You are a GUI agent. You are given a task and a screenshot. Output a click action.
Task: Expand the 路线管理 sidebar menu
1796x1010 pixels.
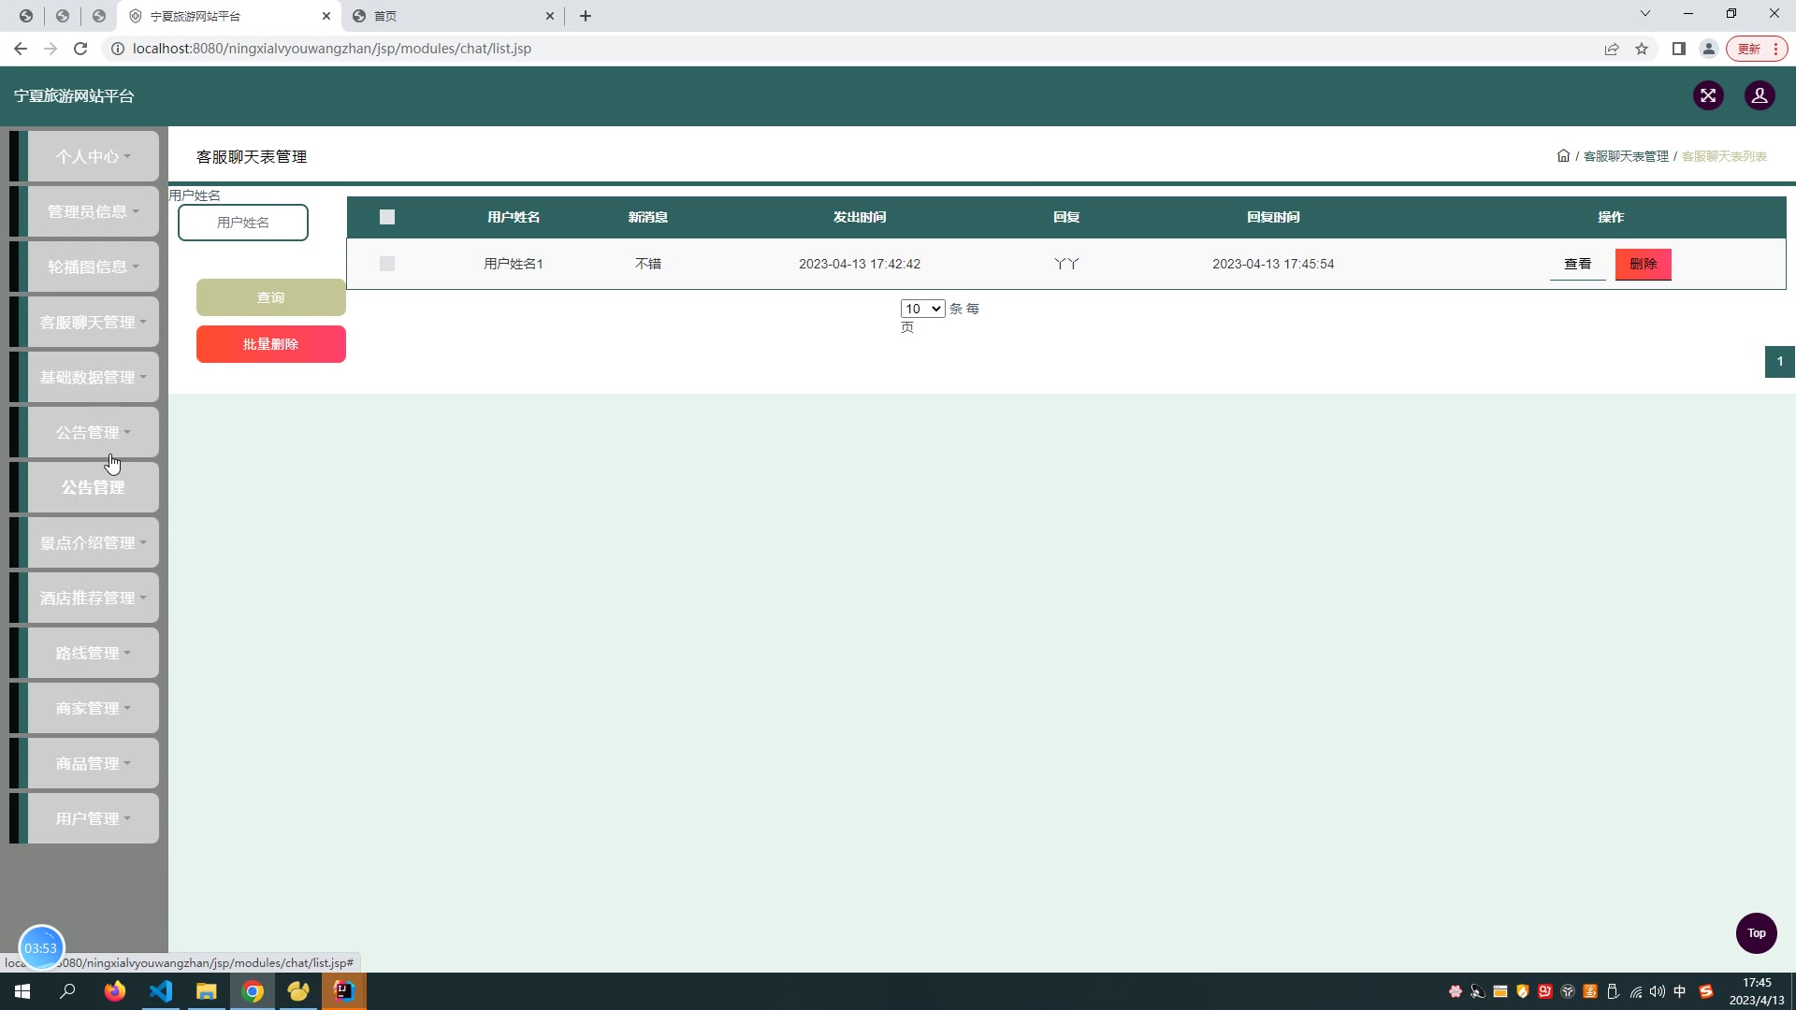click(93, 653)
